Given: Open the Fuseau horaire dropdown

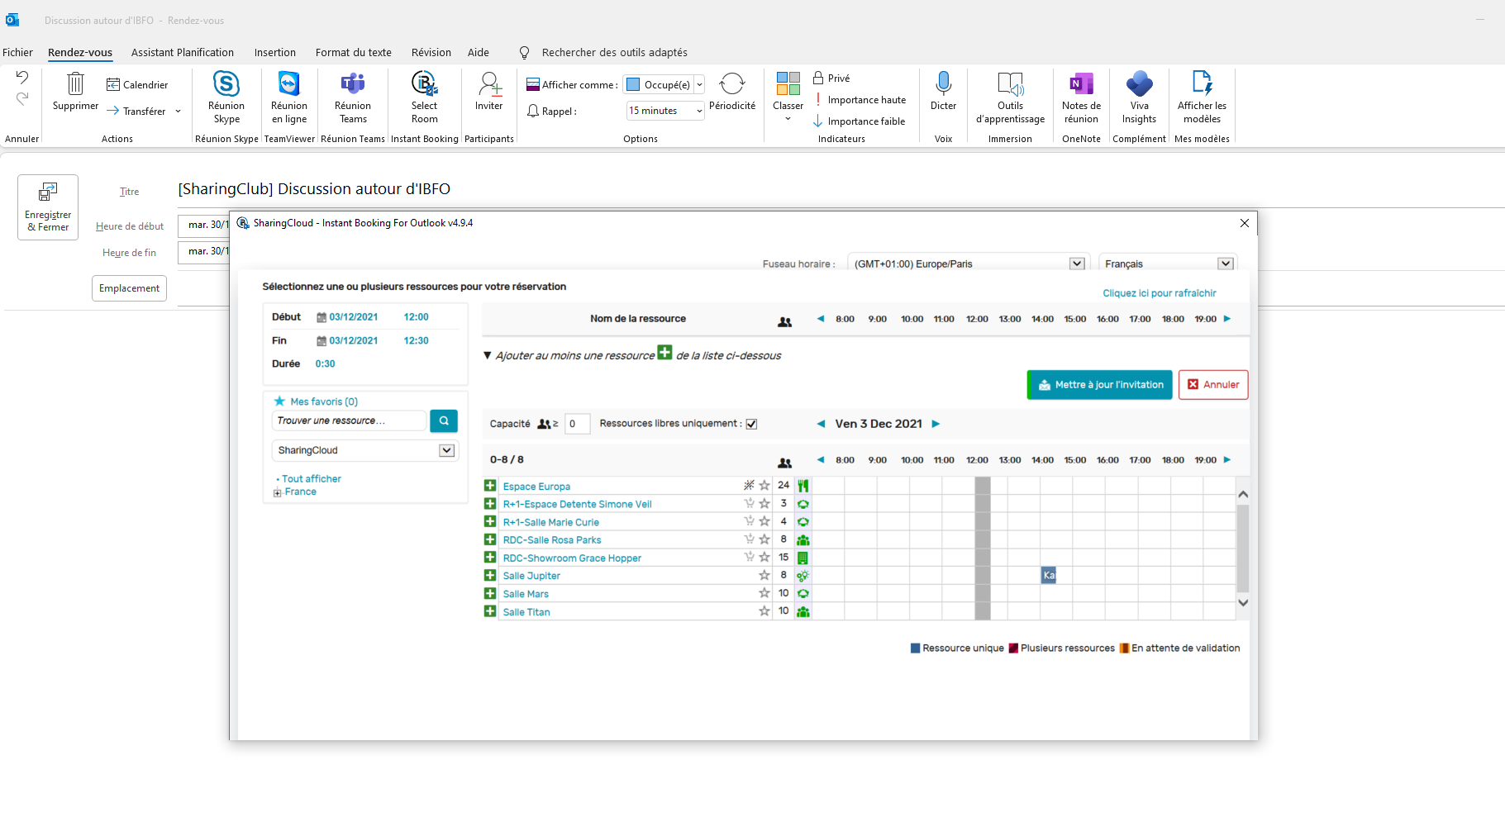Looking at the screenshot, I should 1076,264.
